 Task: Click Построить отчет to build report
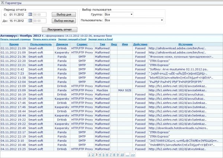[59, 29]
